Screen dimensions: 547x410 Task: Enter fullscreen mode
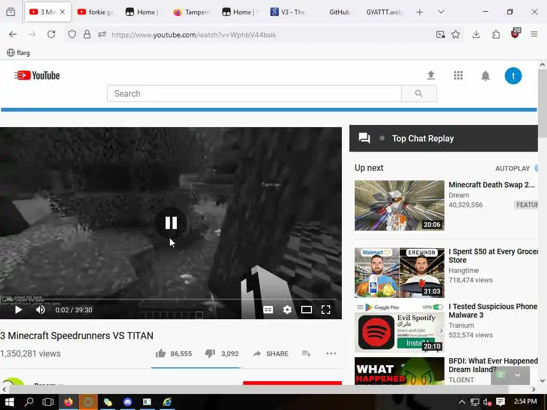[325, 310]
